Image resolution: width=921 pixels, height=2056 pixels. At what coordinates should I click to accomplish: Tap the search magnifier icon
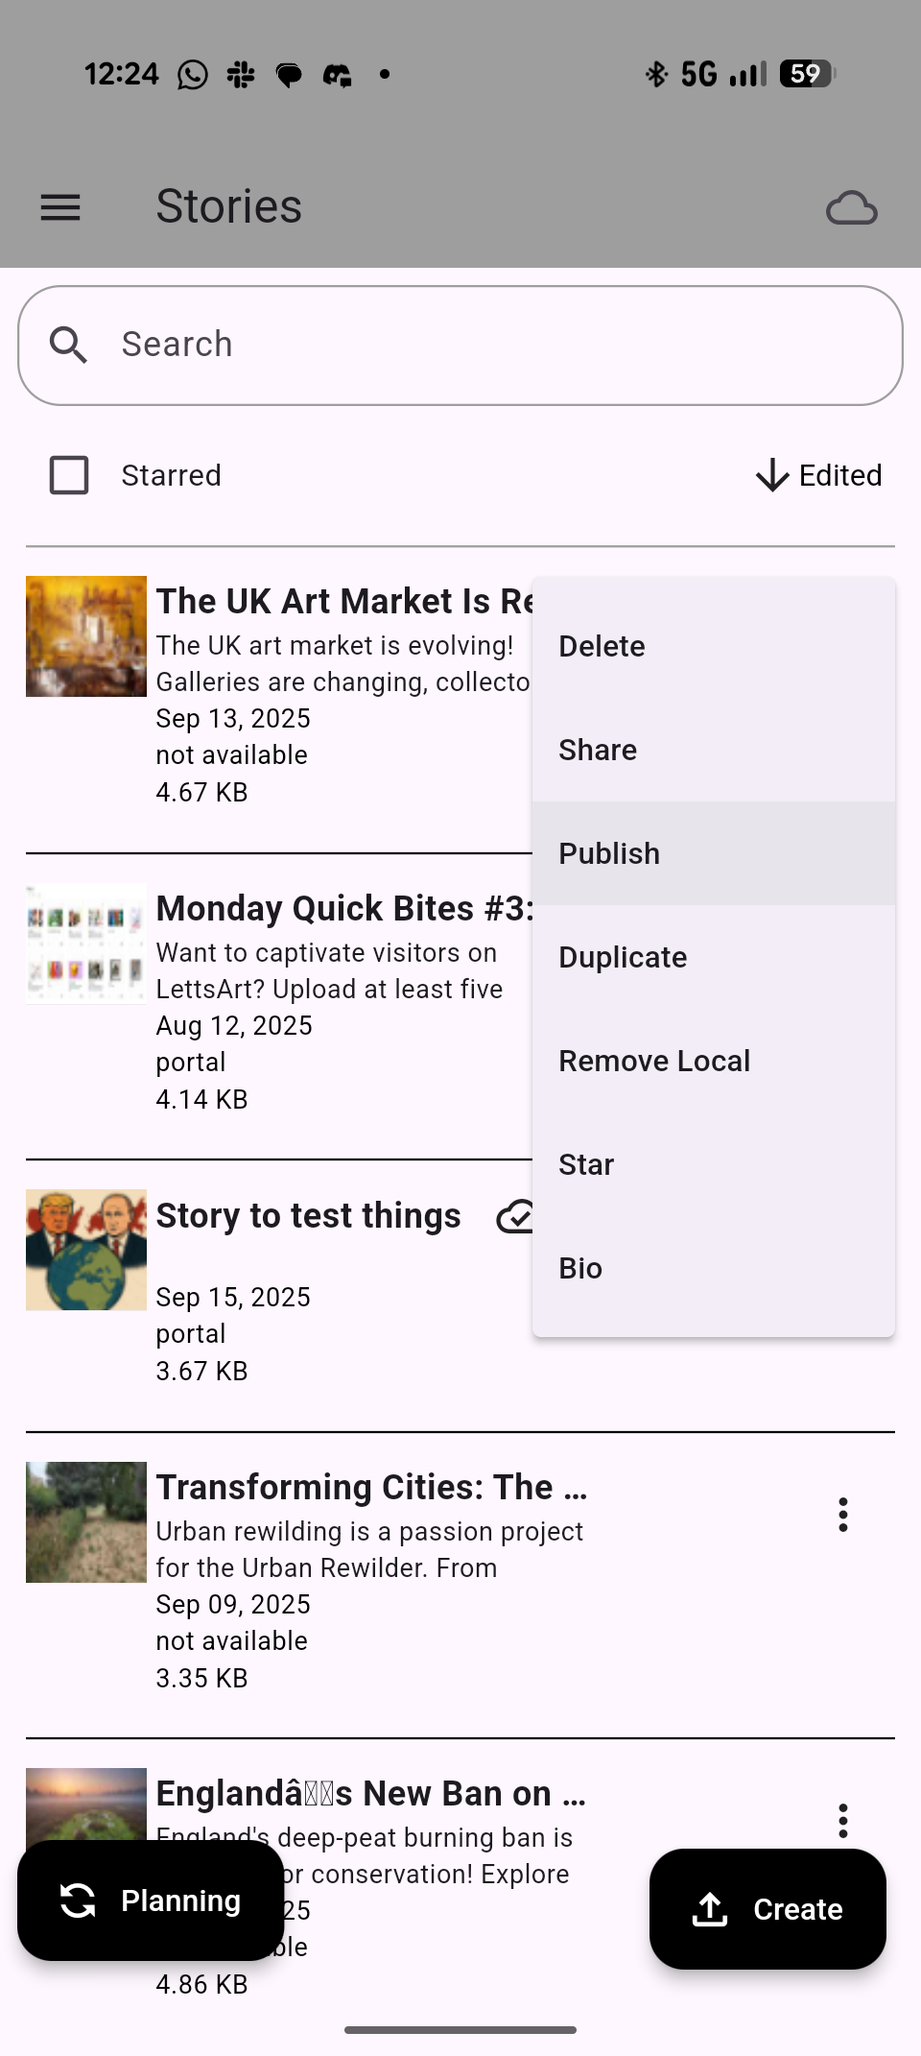tap(68, 346)
